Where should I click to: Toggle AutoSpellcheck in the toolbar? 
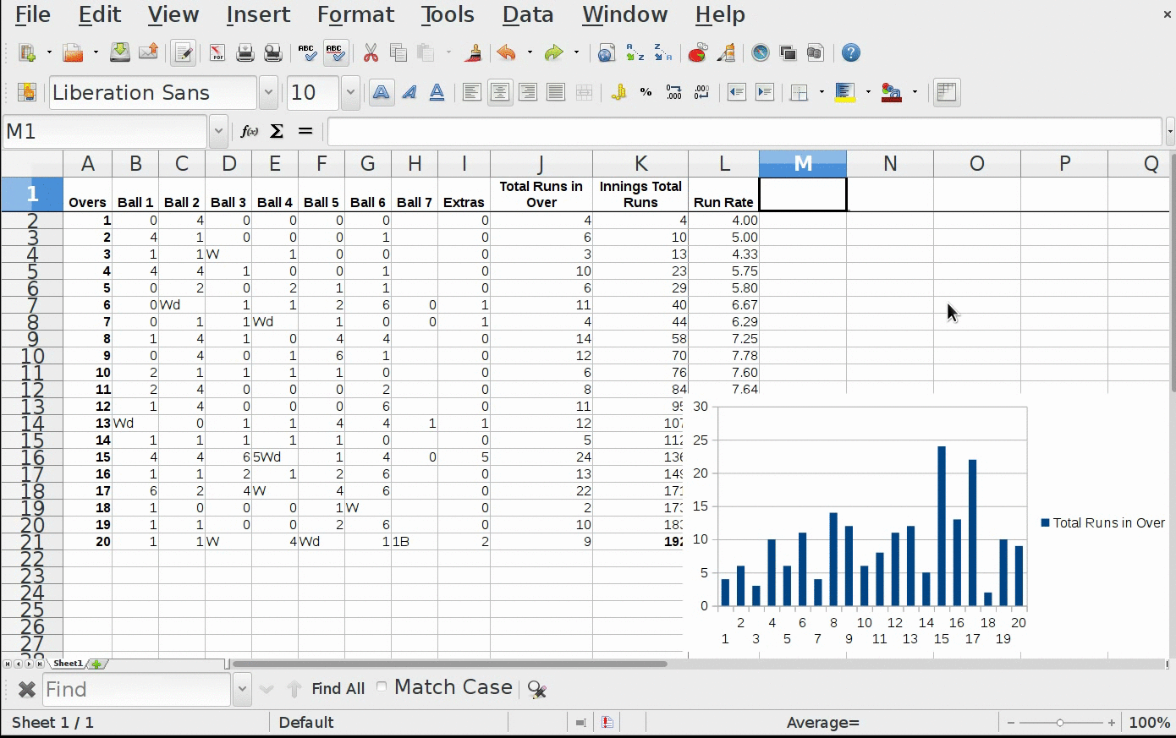[336, 53]
